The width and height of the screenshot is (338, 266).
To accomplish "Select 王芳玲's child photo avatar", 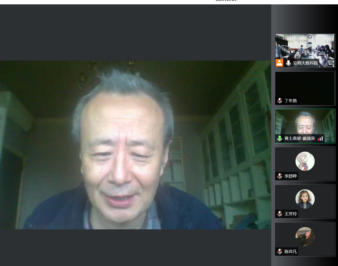I will 305,199.
